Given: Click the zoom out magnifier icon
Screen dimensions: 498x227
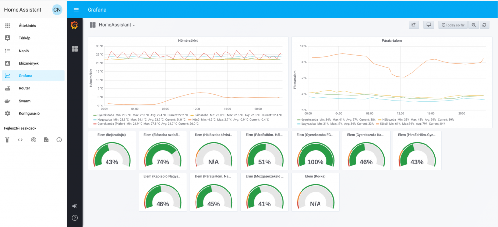Looking at the screenshot, I should point(474,25).
